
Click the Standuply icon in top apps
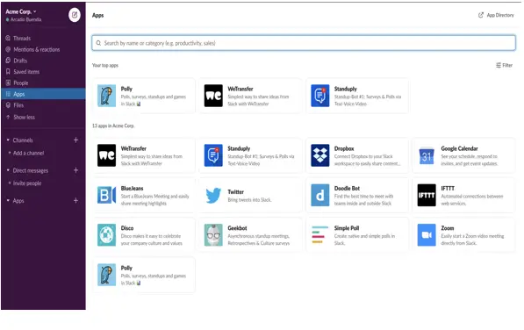[x=319, y=96]
